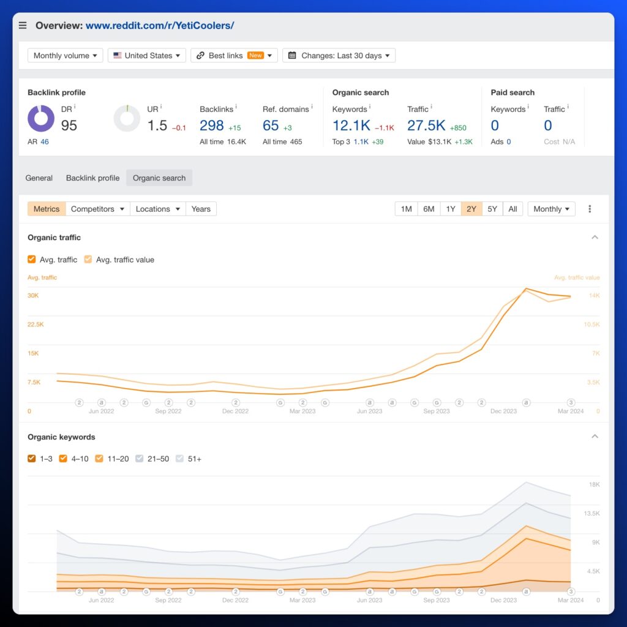Click the Mar 2024 marker on traffic timeline
627x627 pixels.
click(x=571, y=402)
